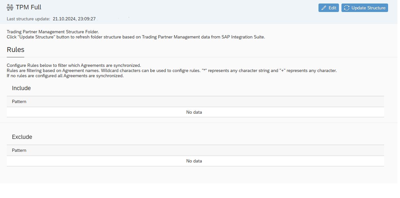The image size is (400, 198).
Task: Click the No data row under Exclude
Action: click(x=194, y=161)
